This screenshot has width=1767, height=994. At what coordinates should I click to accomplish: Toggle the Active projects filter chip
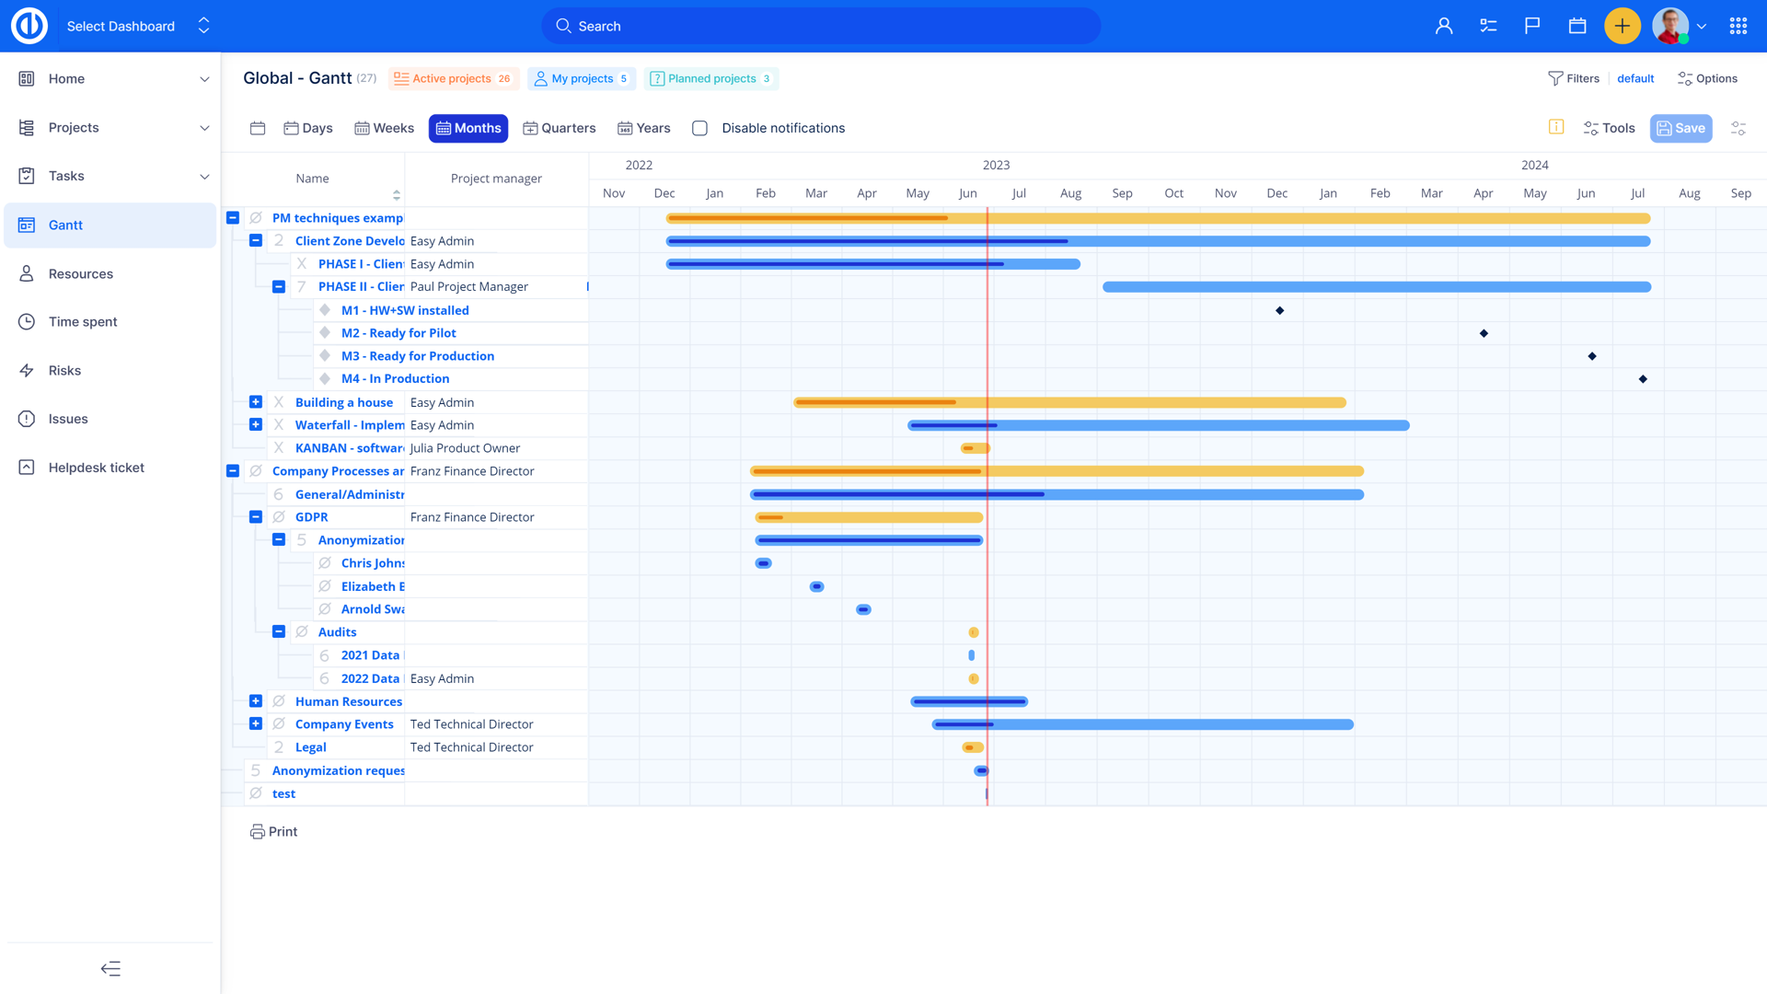(x=453, y=78)
